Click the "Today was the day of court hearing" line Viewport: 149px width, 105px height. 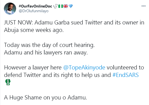(x=49, y=45)
